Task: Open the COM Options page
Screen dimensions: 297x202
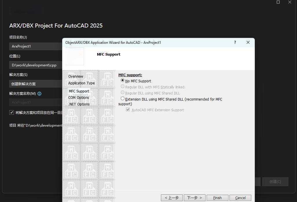Action: point(79,98)
